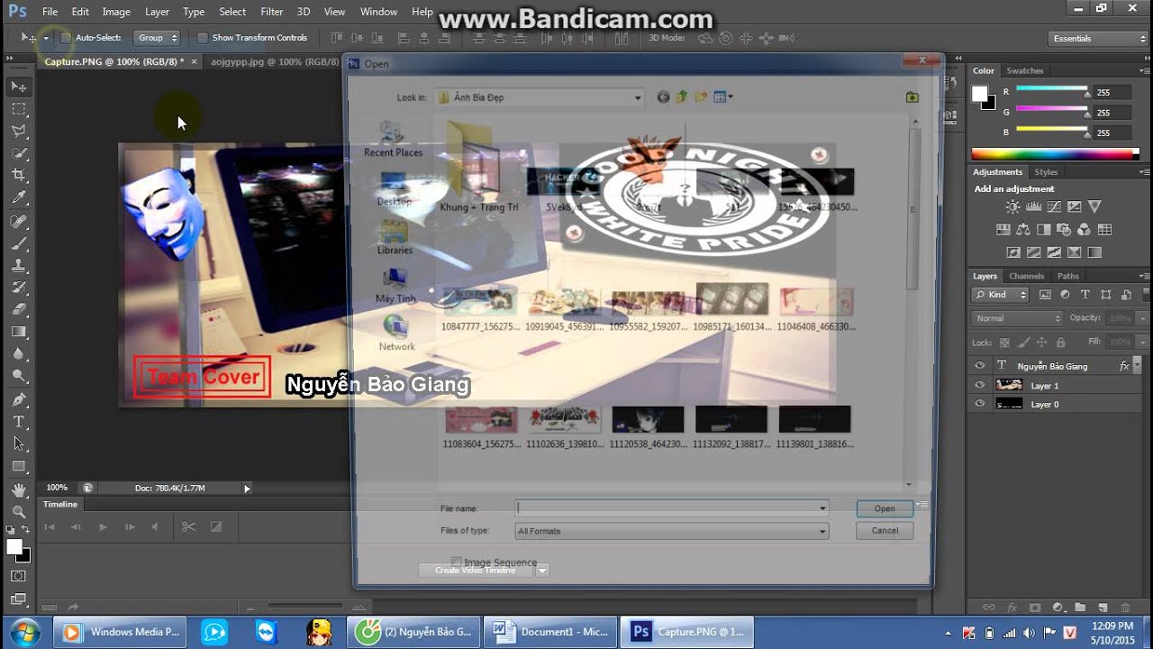Select the Rectangular Marquee tool
The image size is (1153, 649).
point(19,109)
